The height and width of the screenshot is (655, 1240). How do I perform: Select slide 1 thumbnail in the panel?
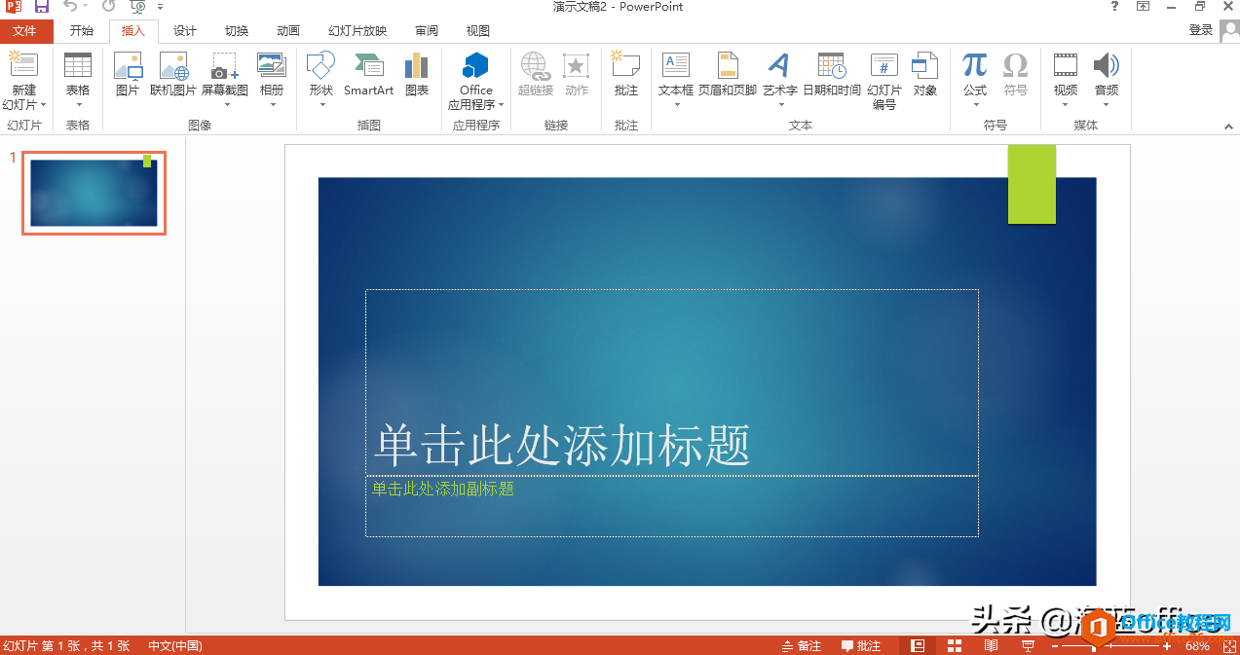click(93, 192)
